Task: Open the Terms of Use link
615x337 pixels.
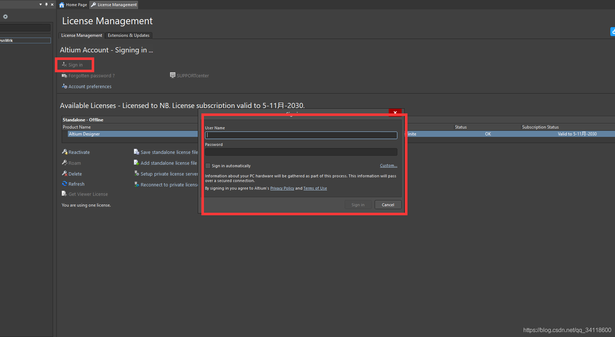Action: coord(315,188)
